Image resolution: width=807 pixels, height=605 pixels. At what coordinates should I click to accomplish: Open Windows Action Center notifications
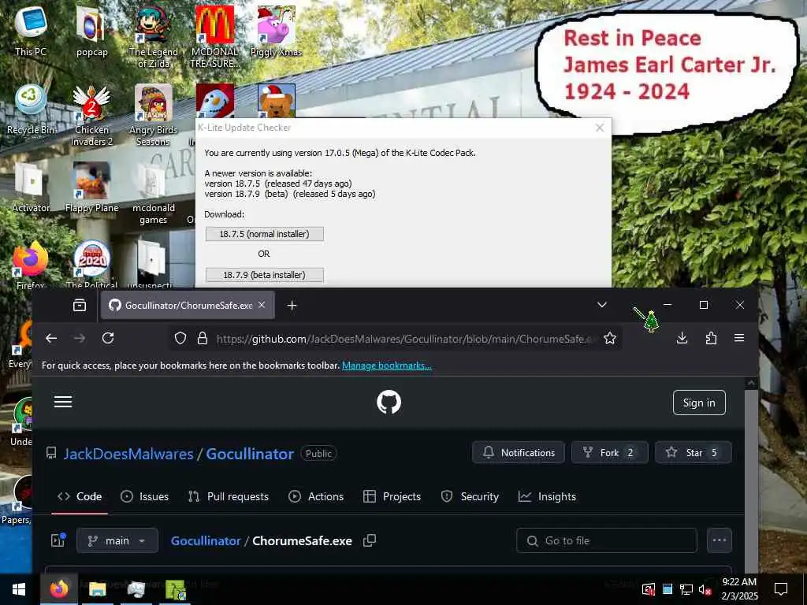[x=781, y=589]
